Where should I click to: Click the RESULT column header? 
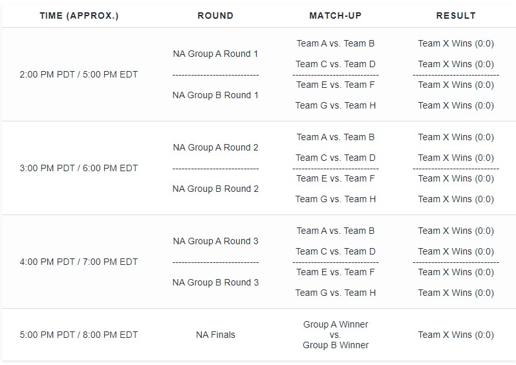coord(456,16)
